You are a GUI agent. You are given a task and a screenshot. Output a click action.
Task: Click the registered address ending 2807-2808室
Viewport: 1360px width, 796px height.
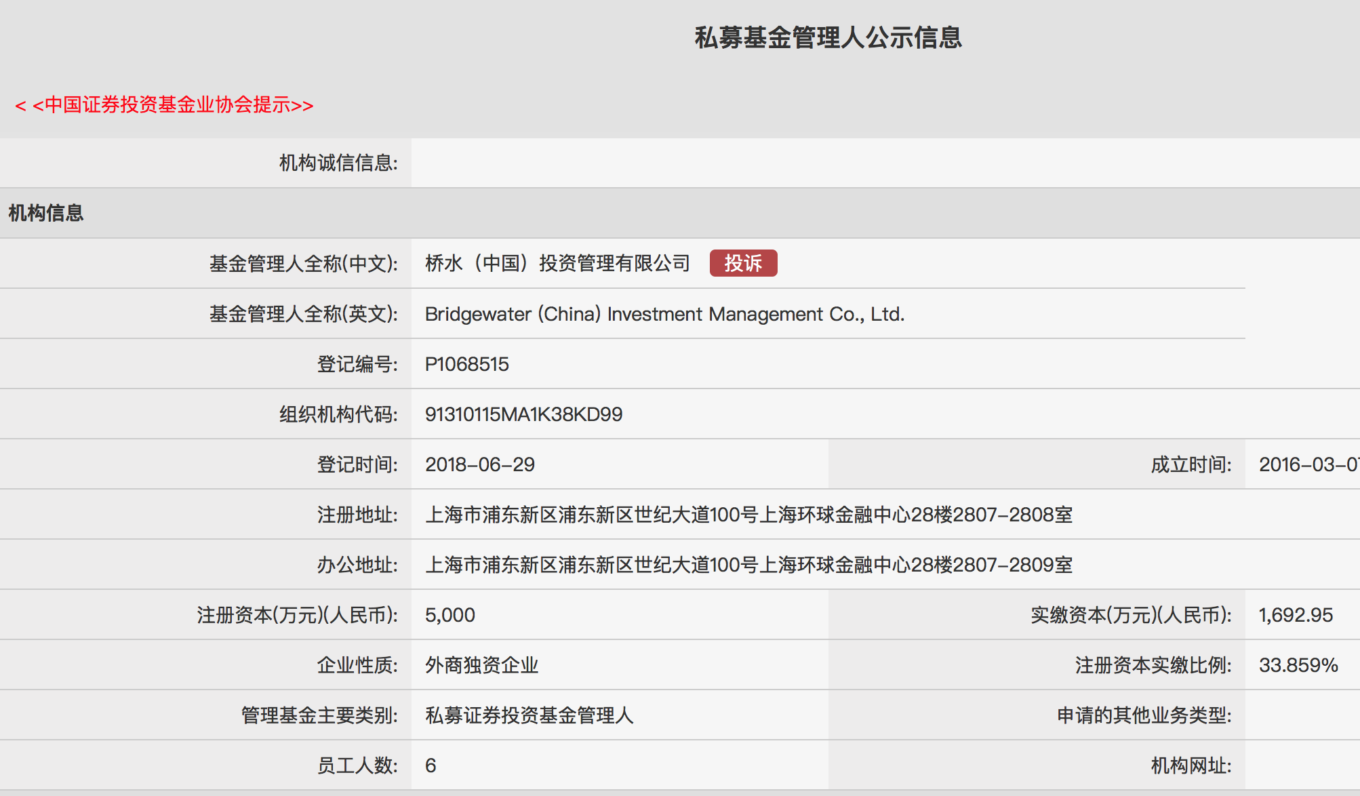[x=748, y=515]
